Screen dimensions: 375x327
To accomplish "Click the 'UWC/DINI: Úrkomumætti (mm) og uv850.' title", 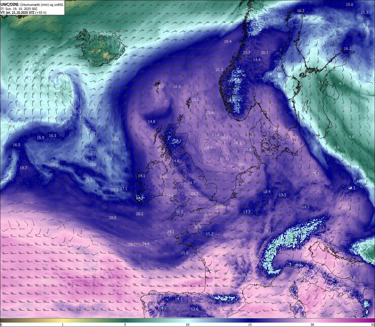I will coord(32,4).
